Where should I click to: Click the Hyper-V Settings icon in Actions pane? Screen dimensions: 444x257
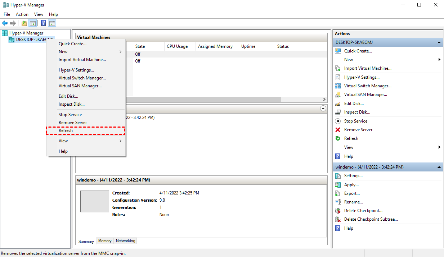point(338,77)
